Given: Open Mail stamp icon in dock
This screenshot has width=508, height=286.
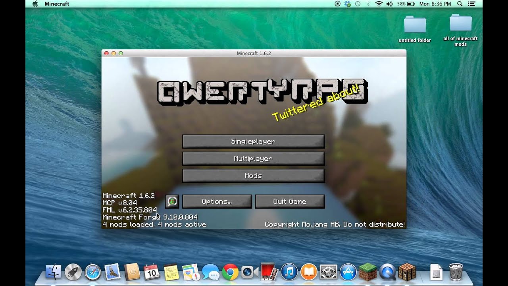Looking at the screenshot, I should pyautogui.click(x=112, y=272).
